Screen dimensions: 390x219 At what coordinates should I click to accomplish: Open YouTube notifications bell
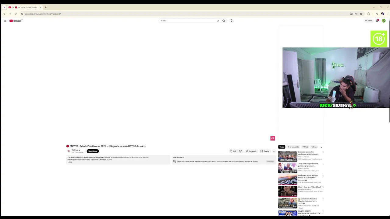pos(377,21)
